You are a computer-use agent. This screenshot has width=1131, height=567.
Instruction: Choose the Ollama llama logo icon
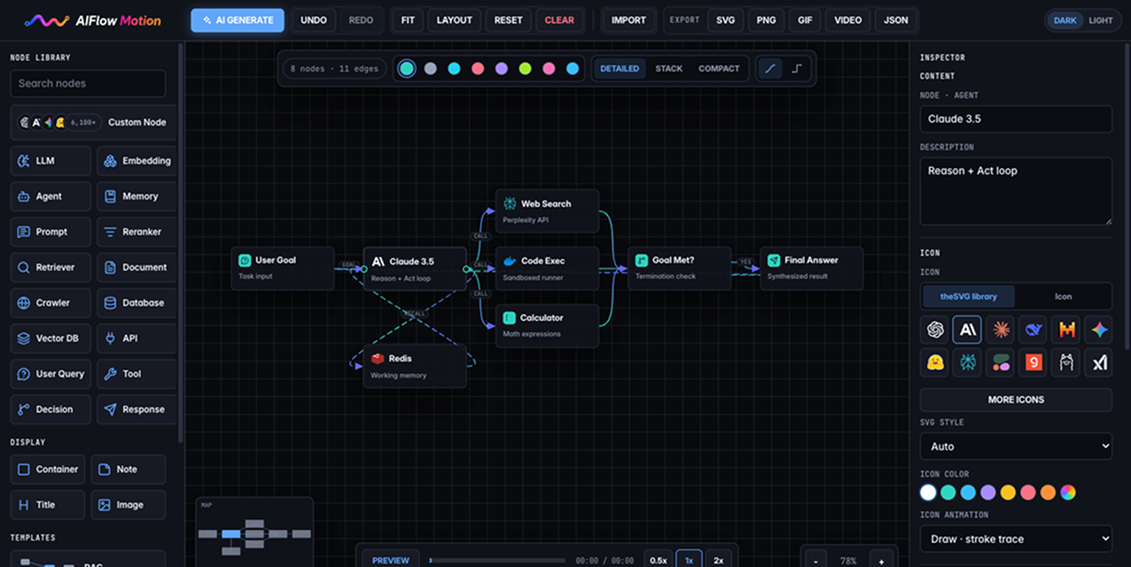1066,362
